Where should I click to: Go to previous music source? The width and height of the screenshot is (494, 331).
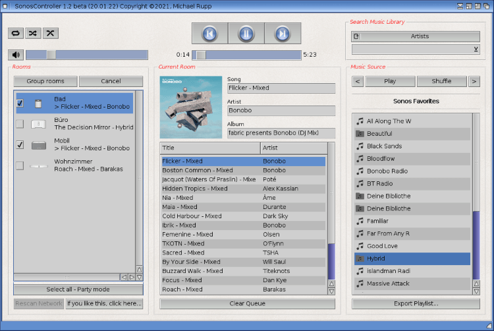pos(358,81)
